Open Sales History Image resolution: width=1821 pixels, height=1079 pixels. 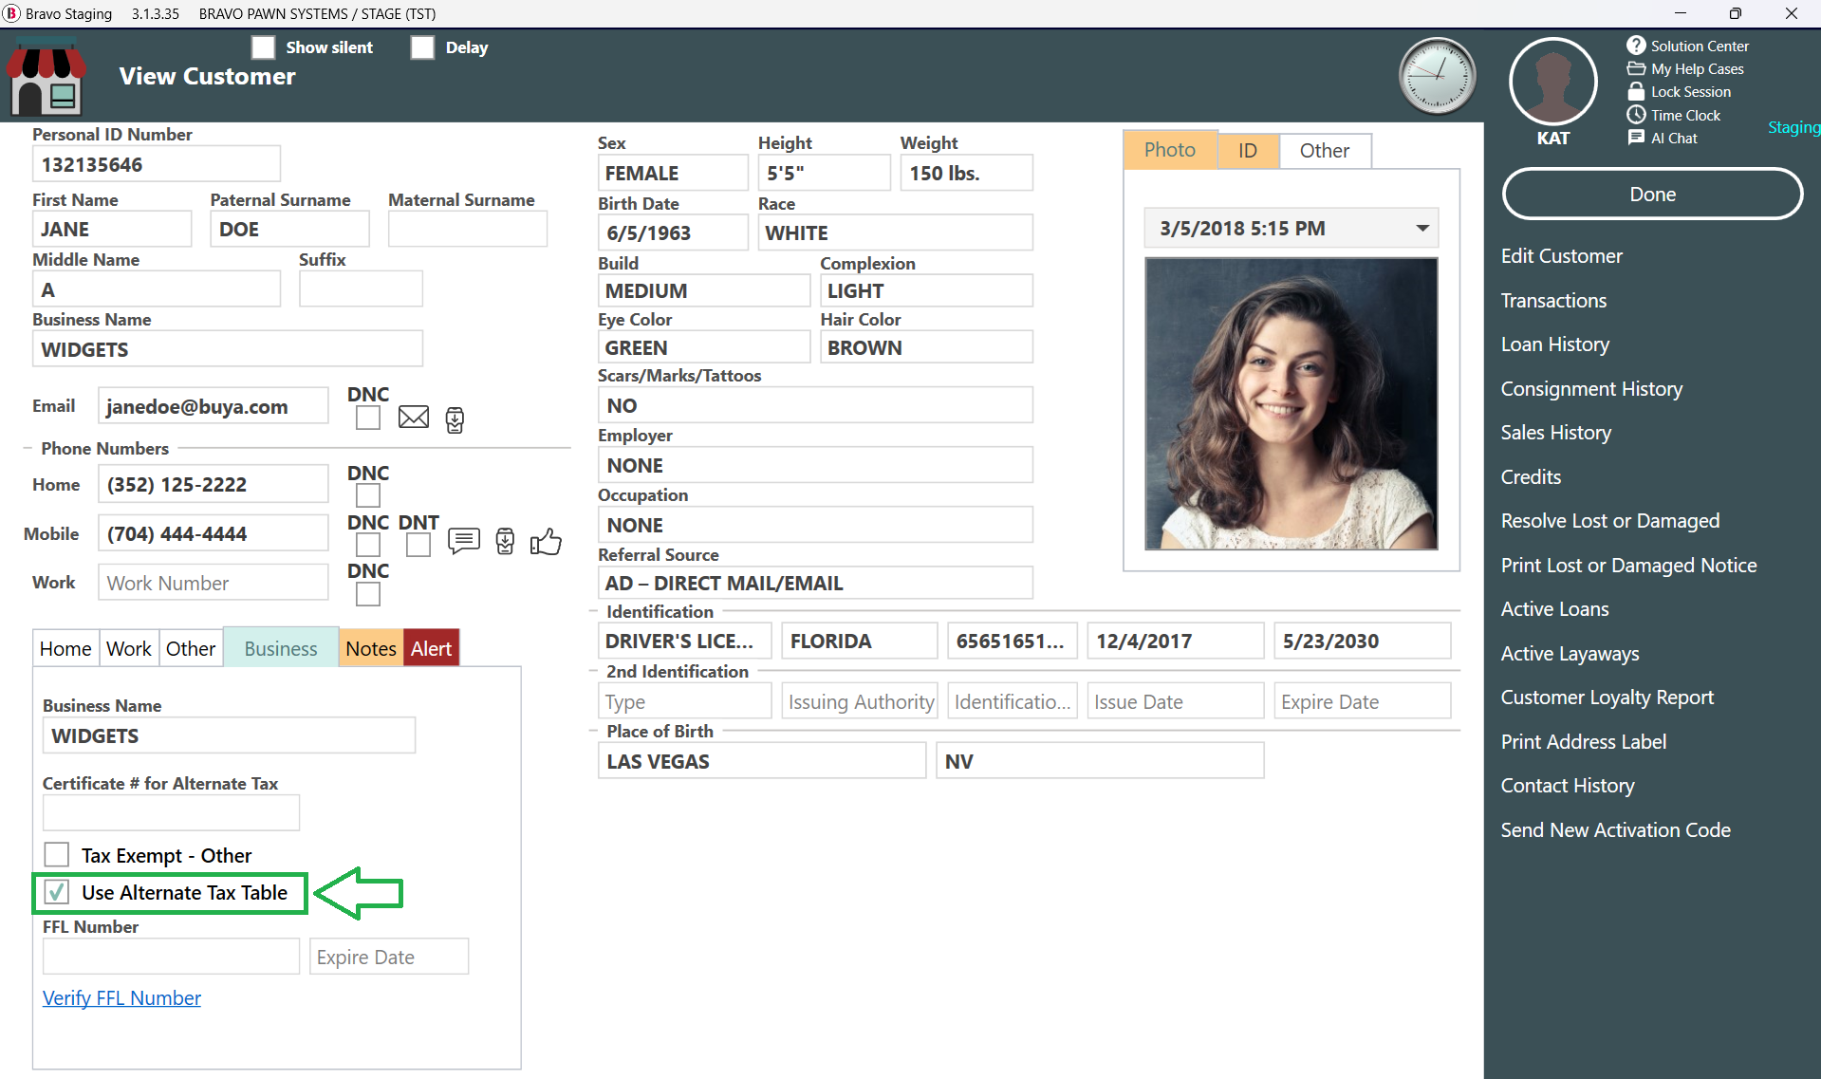1556,433
